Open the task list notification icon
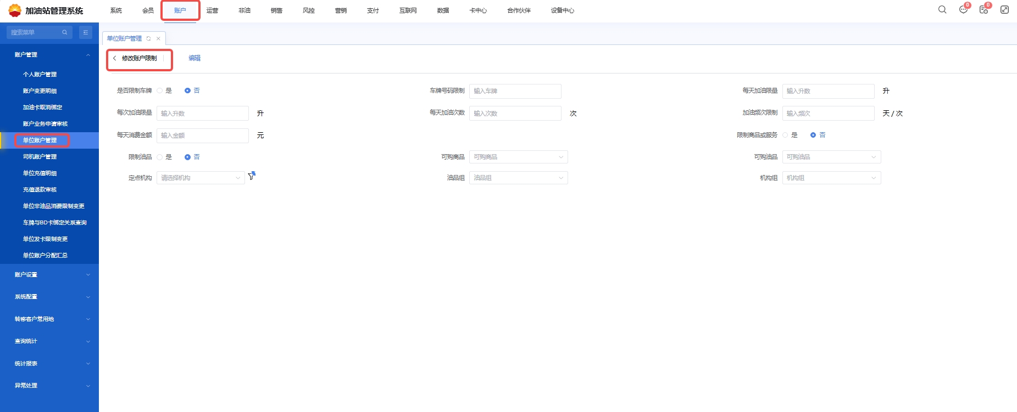 [983, 10]
